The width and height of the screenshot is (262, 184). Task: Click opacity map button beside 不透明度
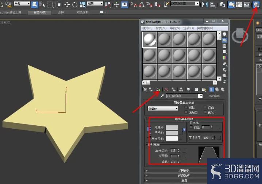point(219,138)
